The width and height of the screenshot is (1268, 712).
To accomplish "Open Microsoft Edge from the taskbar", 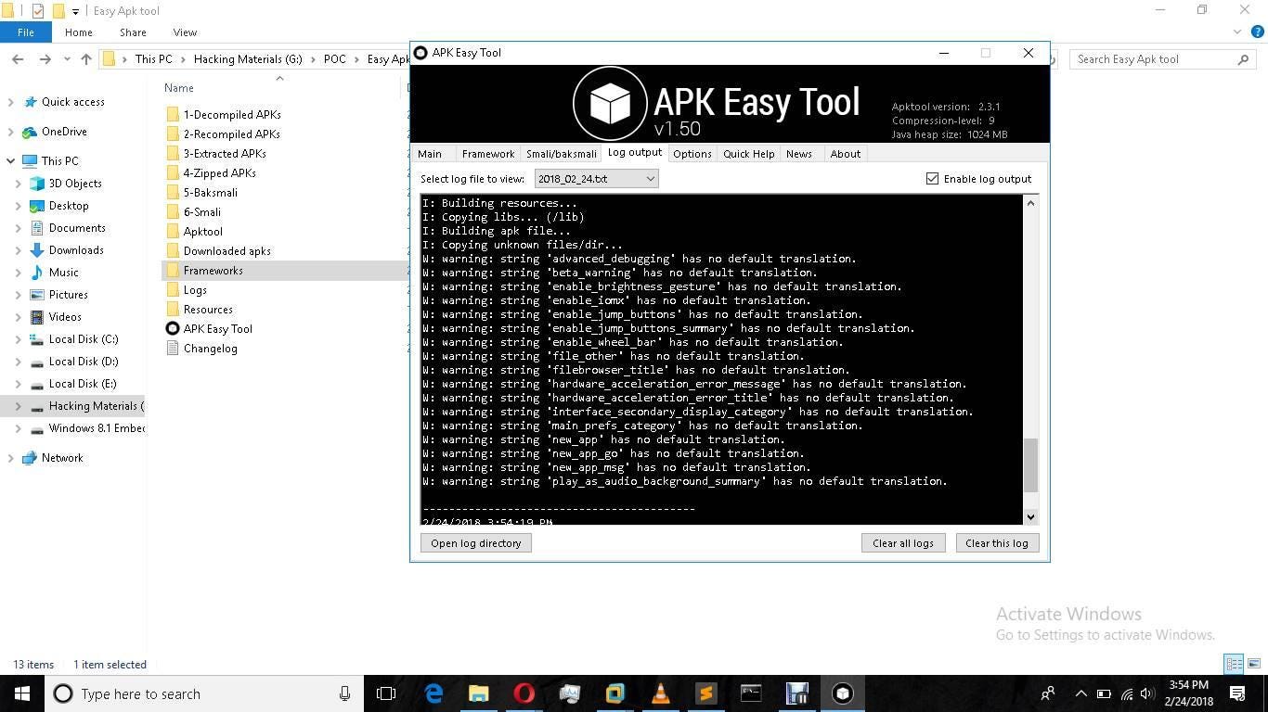I will pos(433,693).
